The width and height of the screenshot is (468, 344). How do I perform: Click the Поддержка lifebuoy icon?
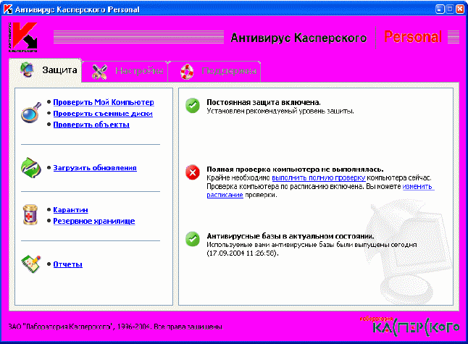(187, 72)
